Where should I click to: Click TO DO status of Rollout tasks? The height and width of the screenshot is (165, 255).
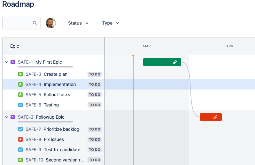(95, 95)
